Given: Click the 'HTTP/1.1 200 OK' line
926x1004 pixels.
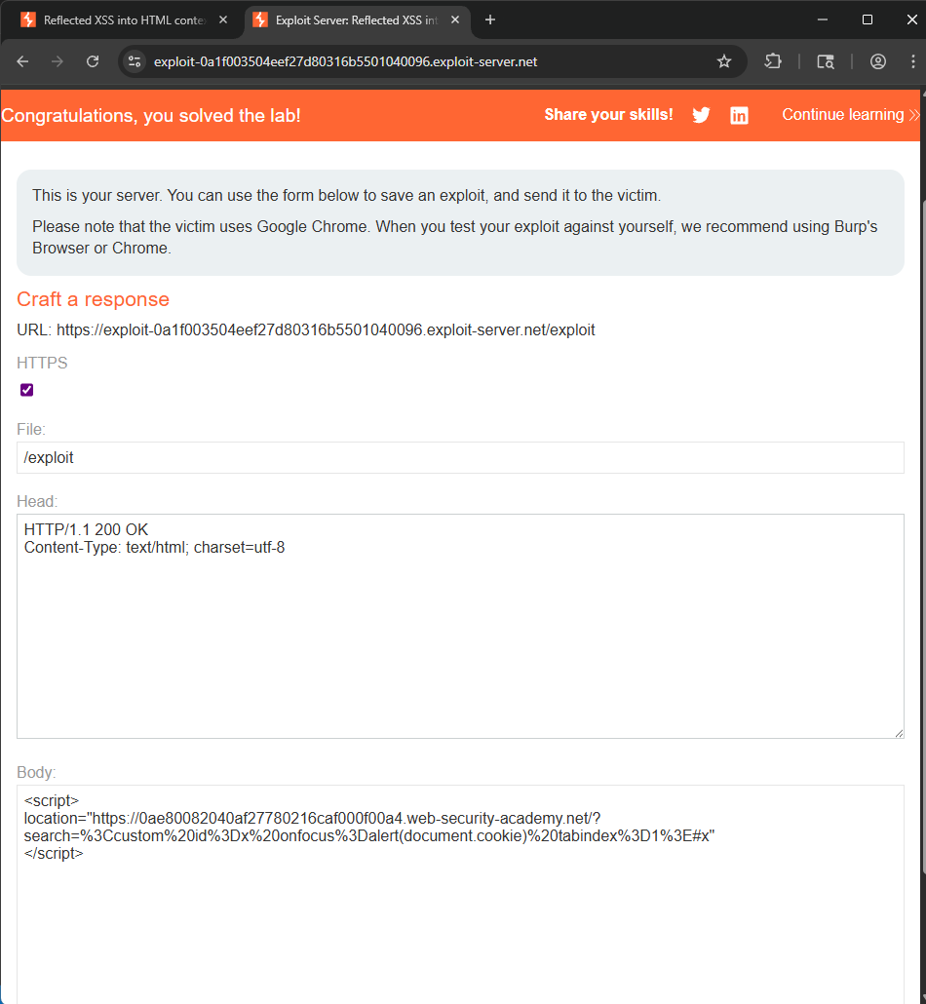Looking at the screenshot, I should point(86,529).
